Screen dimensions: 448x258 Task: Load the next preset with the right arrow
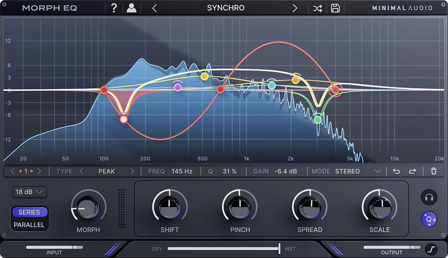point(294,8)
